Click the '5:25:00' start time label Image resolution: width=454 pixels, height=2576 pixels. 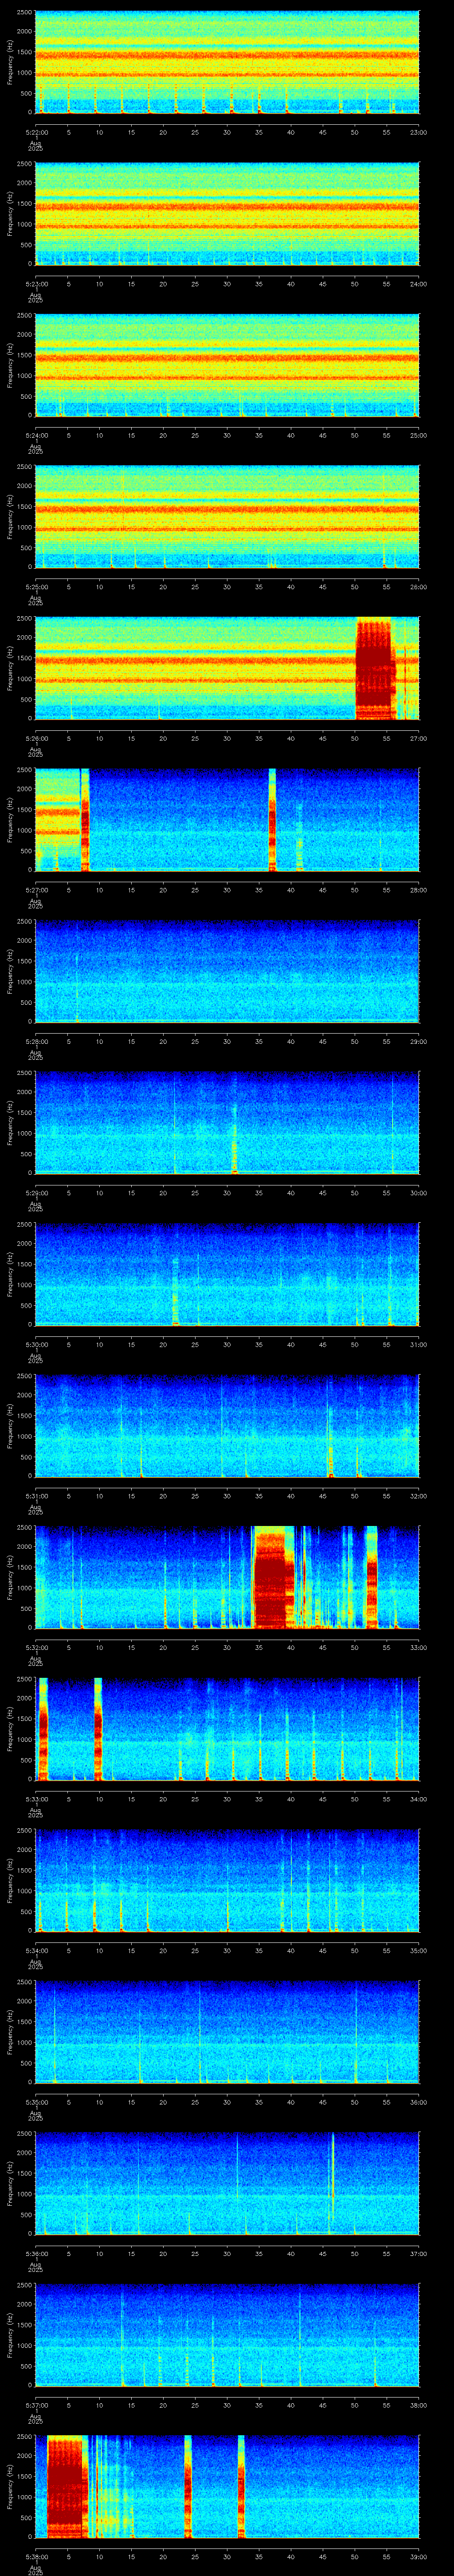tap(37, 587)
